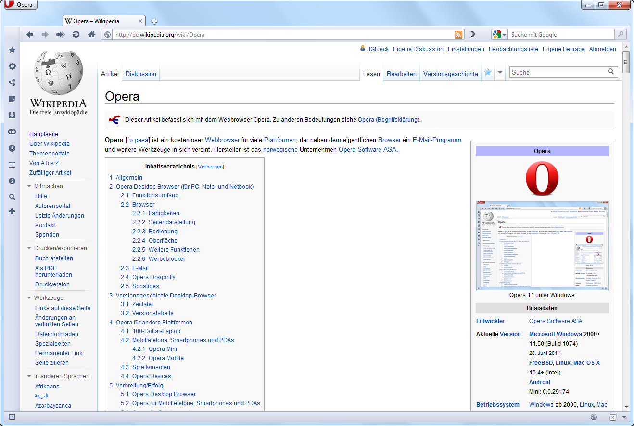Open the small arrow dropdown in the status bar
Image resolution: width=634 pixels, height=426 pixels.
click(x=624, y=417)
